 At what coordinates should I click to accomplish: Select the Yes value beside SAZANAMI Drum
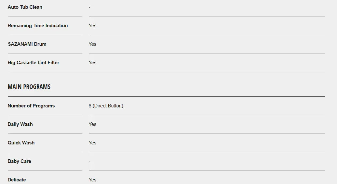click(x=92, y=44)
